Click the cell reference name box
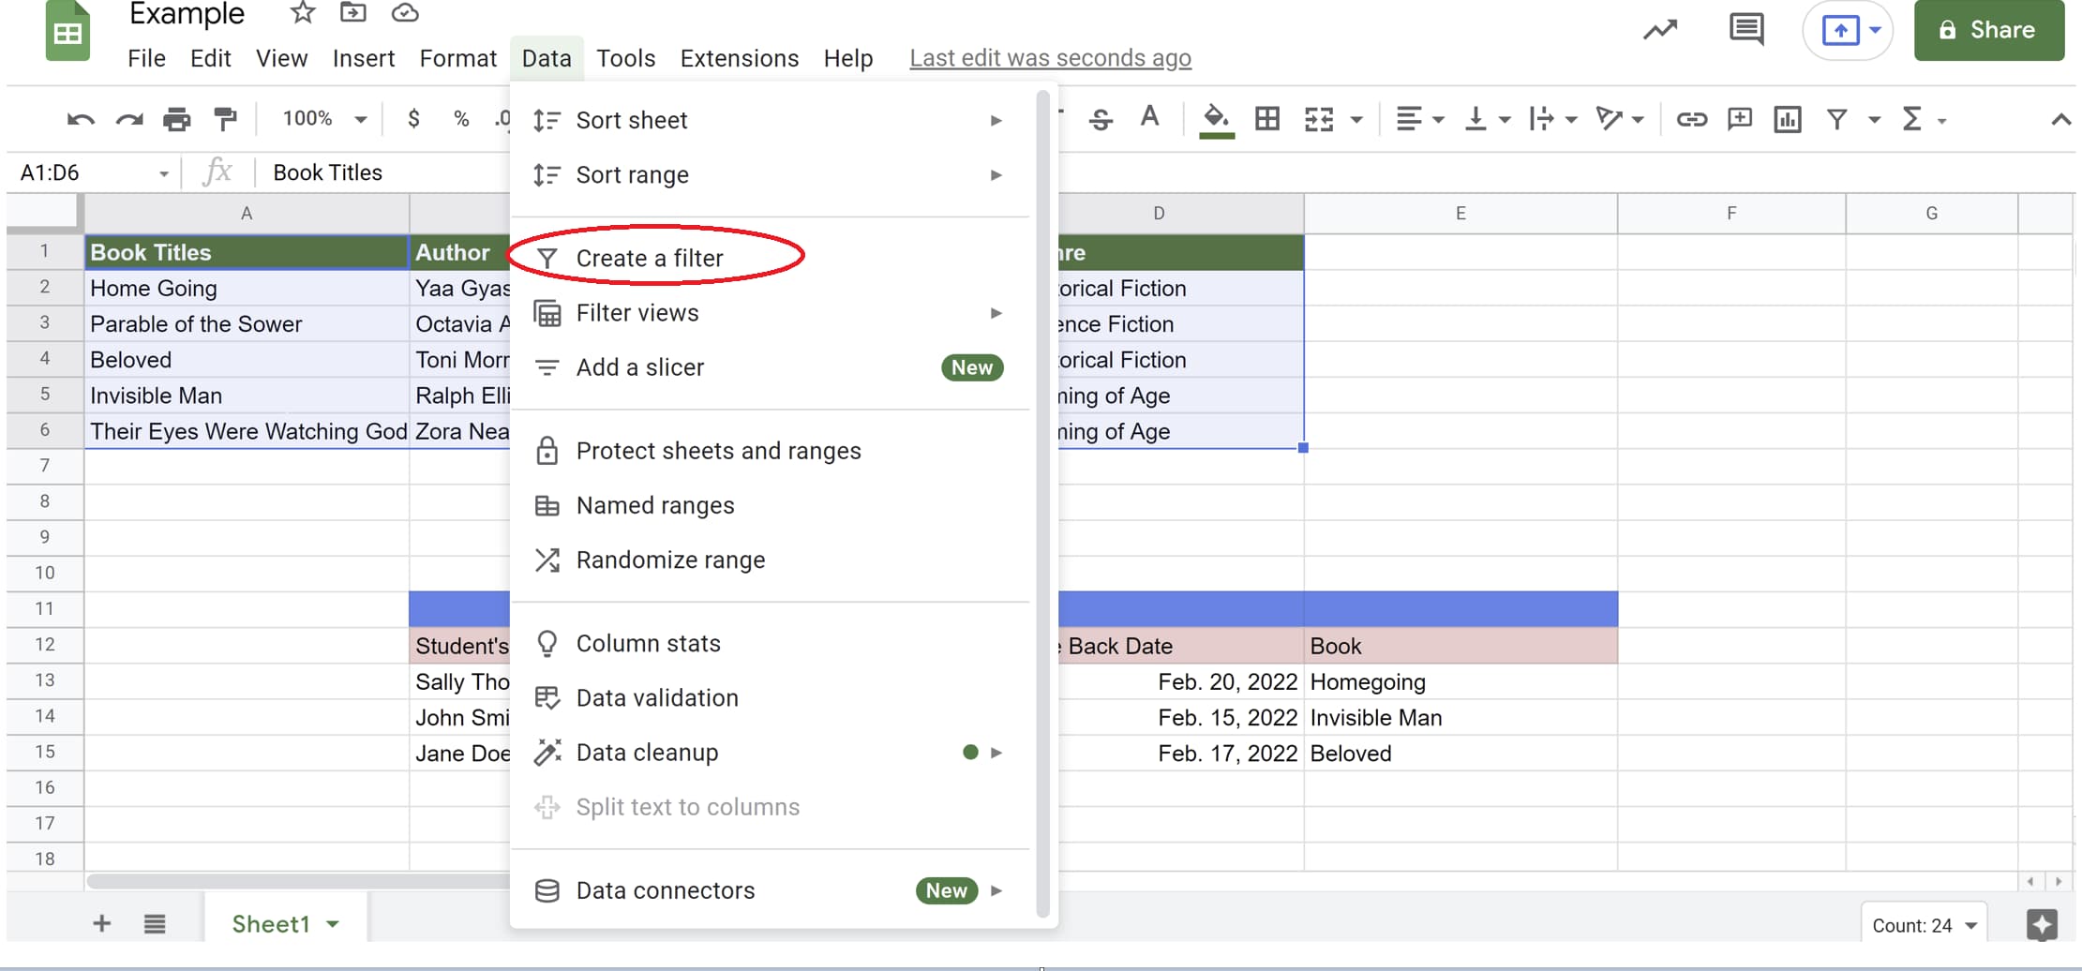 [x=92, y=172]
